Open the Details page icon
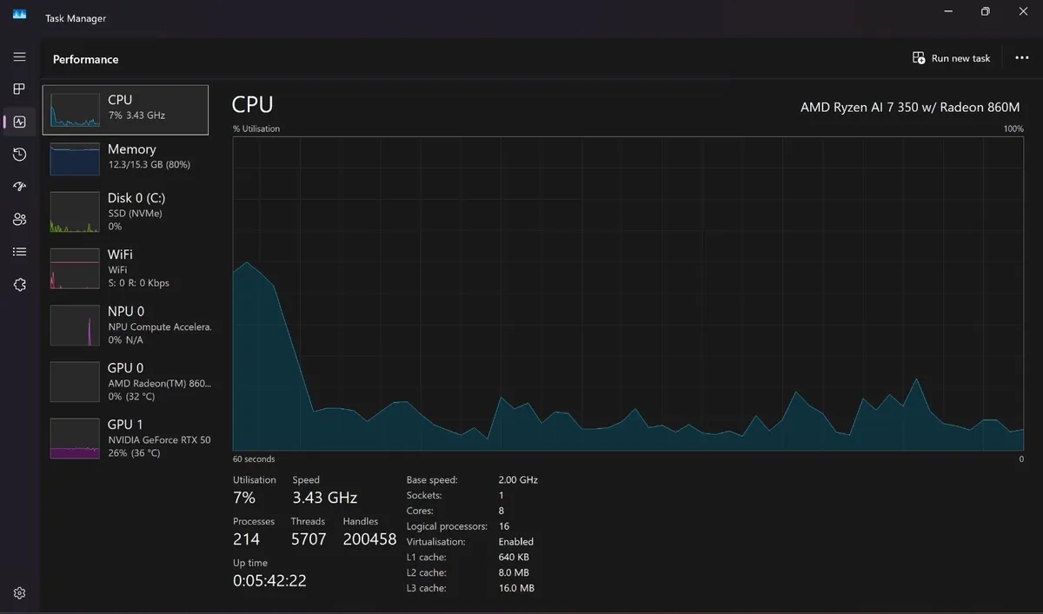Viewport: 1043px width, 614px height. (x=19, y=252)
